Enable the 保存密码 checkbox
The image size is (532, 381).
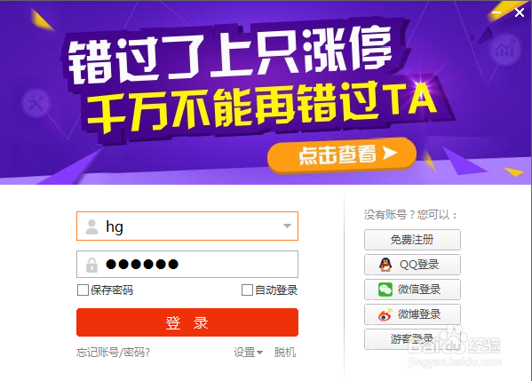click(x=83, y=290)
